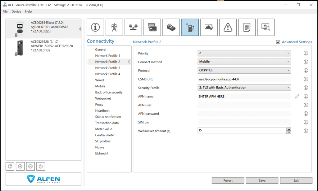
Task: Open the Connect method dropdown
Action: (244, 62)
